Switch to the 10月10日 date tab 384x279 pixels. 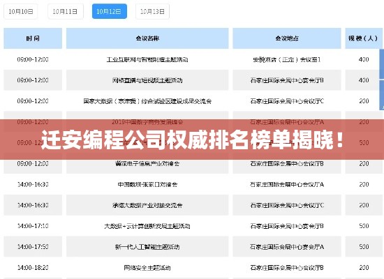coord(20,11)
